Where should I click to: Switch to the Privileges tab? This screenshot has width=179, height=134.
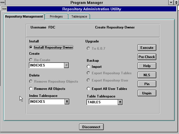[x=56, y=16]
